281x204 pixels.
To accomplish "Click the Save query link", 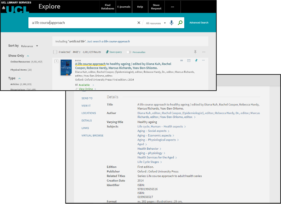I will [115, 52].
